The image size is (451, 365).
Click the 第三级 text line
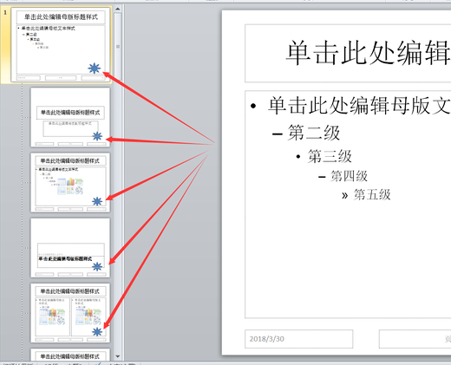(x=330, y=156)
